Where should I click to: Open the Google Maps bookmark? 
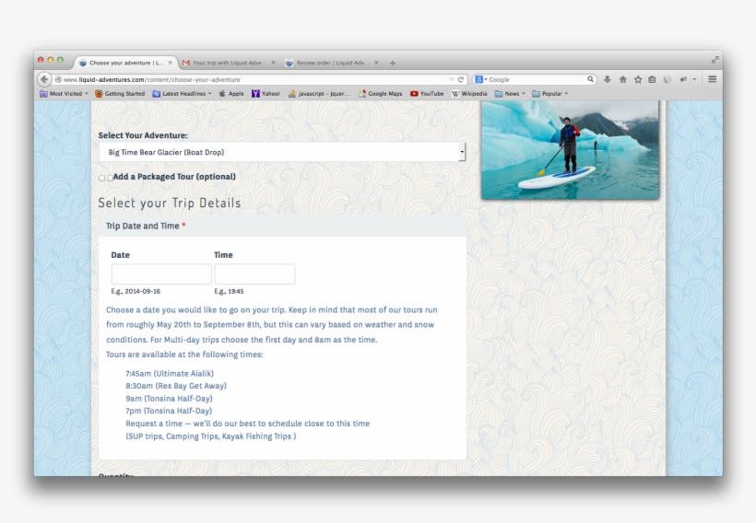pyautogui.click(x=381, y=93)
